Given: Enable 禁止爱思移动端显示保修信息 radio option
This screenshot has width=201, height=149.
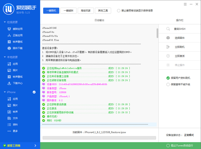Looking at the screenshot, I should click(119, 11).
